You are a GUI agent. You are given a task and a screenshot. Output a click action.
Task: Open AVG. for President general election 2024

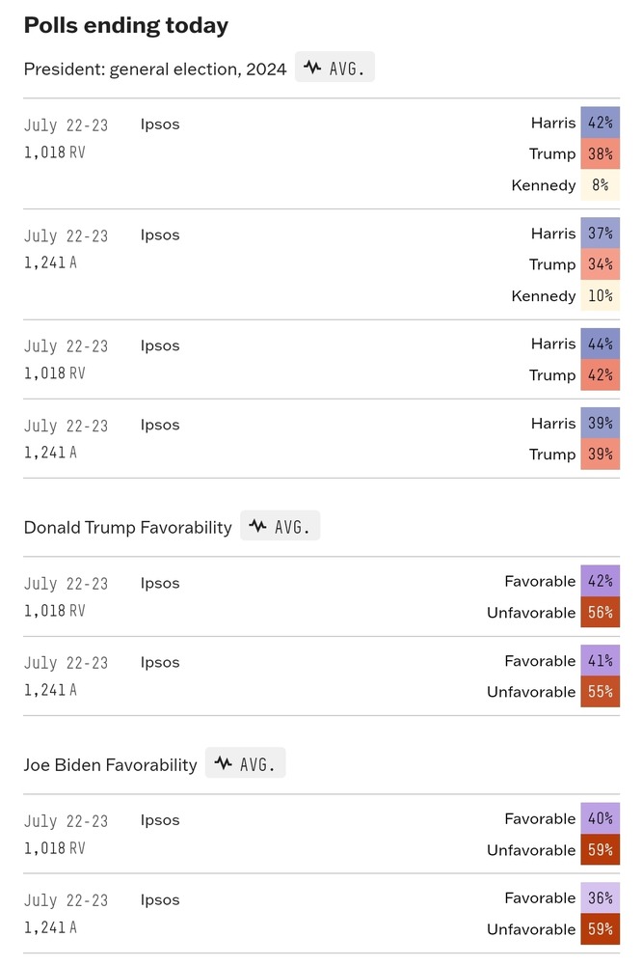tap(334, 68)
